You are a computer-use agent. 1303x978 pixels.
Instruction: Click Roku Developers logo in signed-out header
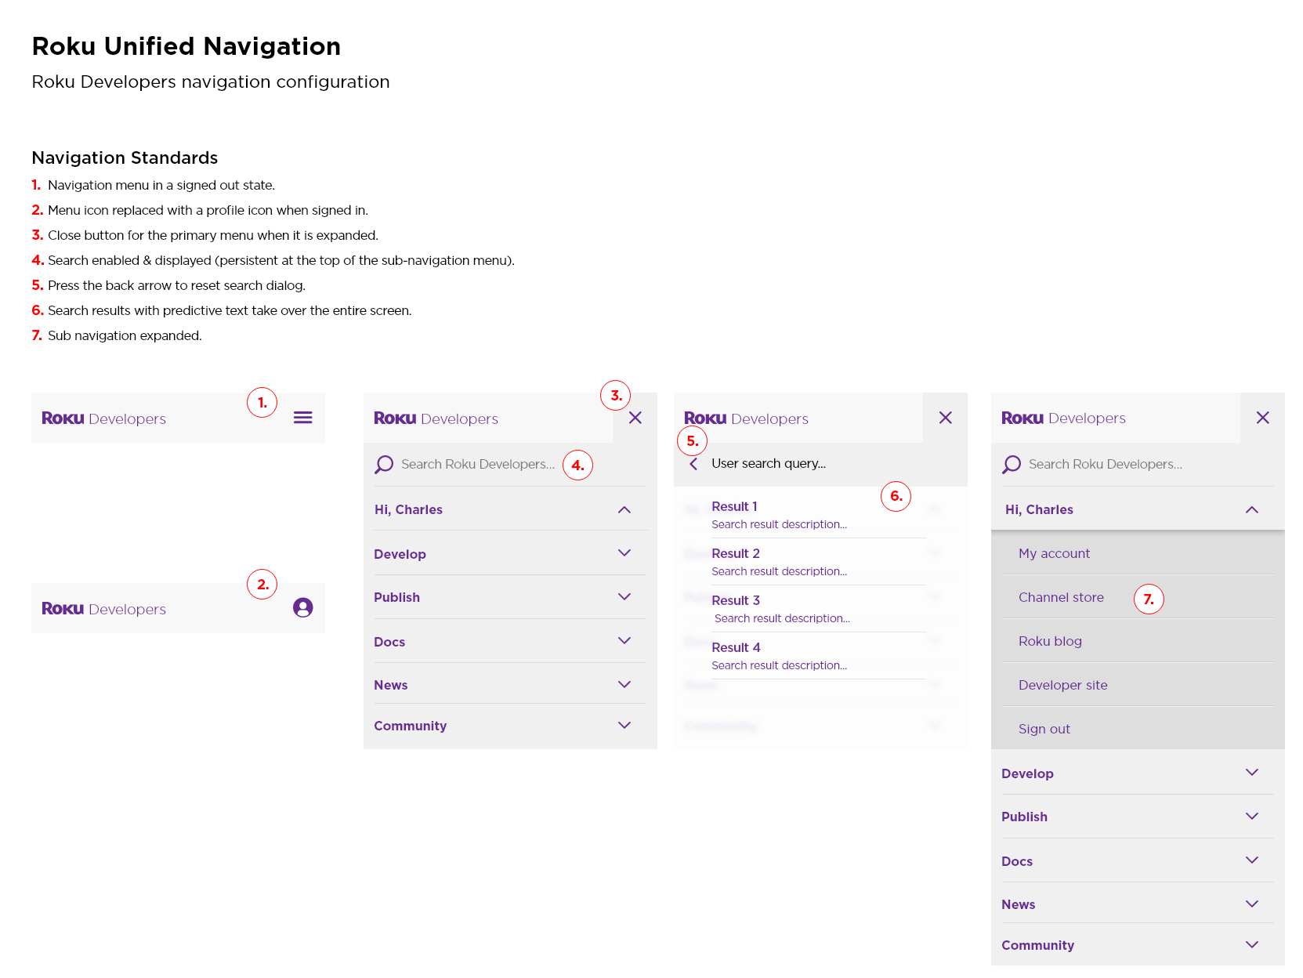[x=103, y=418]
